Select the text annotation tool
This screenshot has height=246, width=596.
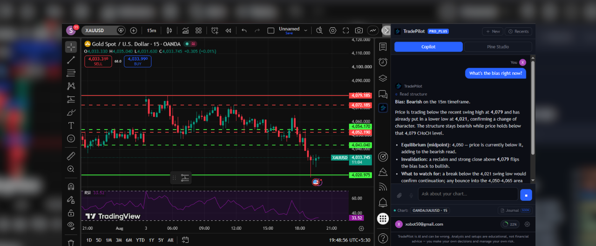tap(71, 125)
